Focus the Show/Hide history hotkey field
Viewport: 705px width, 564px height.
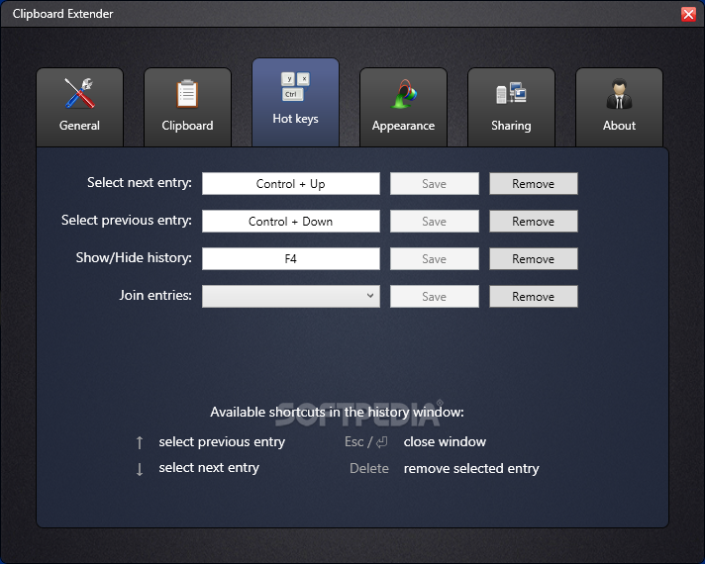coord(291,259)
